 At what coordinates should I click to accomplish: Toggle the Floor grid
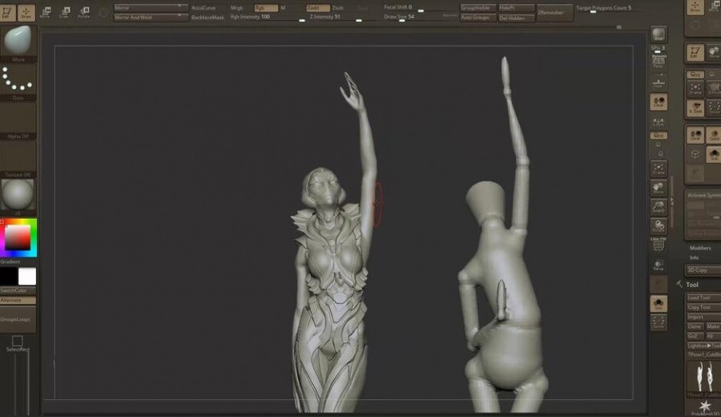point(659,82)
